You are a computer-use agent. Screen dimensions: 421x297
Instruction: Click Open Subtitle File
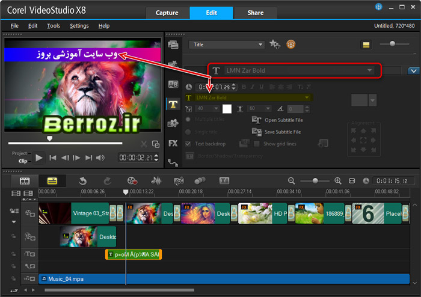(x=277, y=120)
